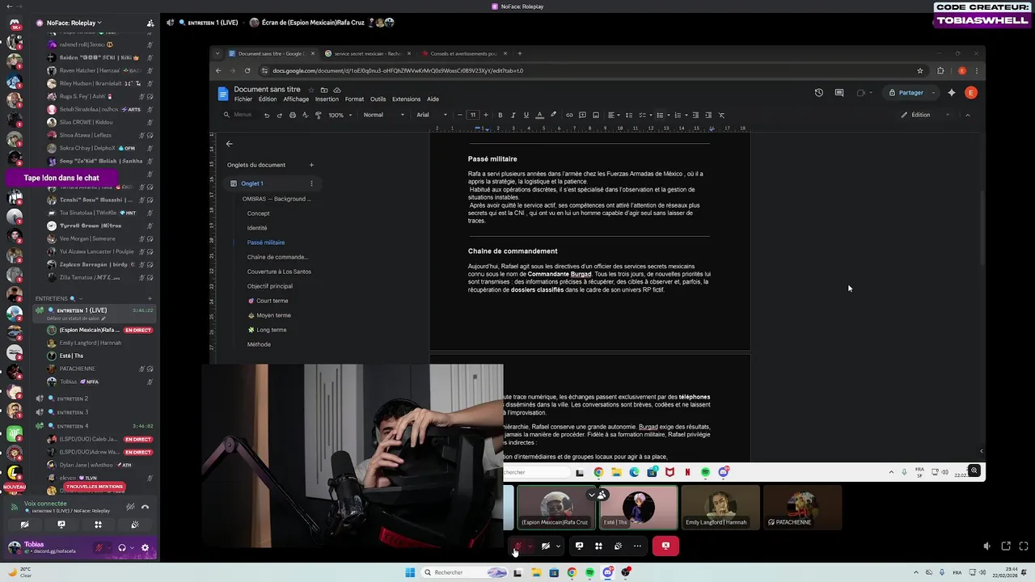
Task: Open activities icon in Discord voice panel
Action: pyautogui.click(x=98, y=525)
